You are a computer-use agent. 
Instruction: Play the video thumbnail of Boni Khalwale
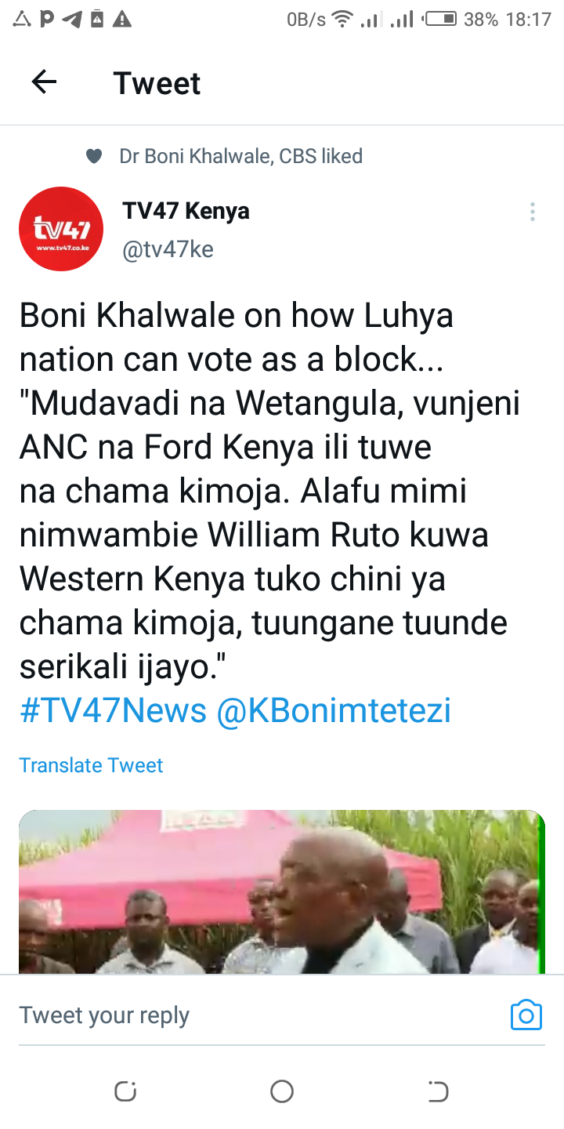282,891
